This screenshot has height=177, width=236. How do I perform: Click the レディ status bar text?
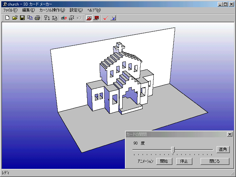point(6,173)
